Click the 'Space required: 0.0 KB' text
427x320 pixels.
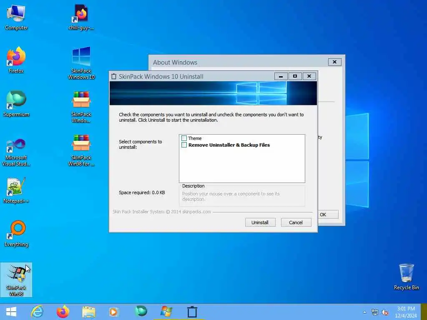pyautogui.click(x=142, y=192)
